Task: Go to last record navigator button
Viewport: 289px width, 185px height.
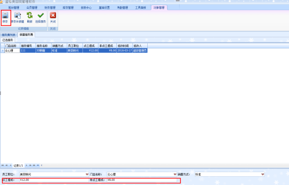Action: coord(34,165)
